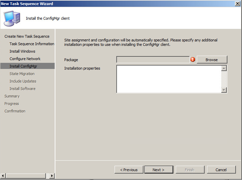Click into the Package text field

[153, 60]
